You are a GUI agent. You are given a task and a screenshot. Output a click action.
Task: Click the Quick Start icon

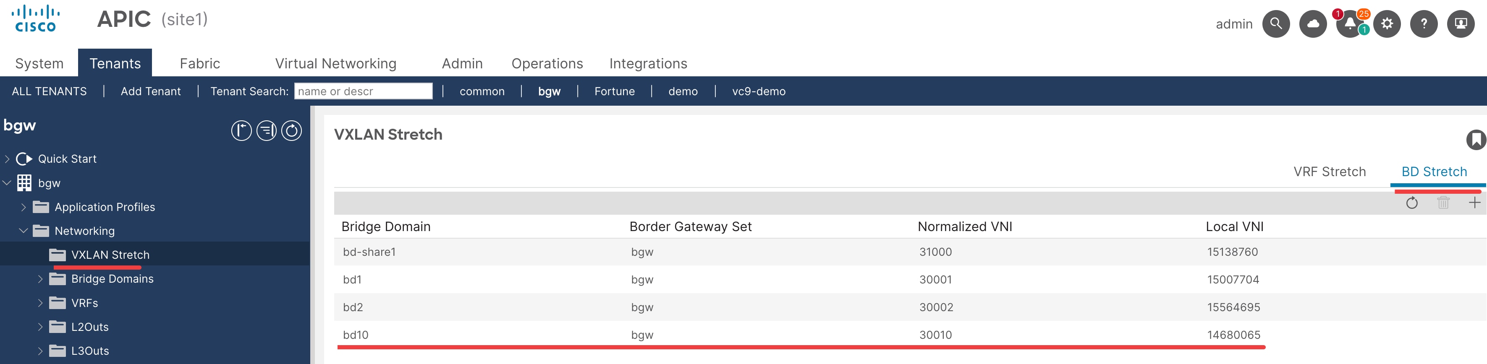(24, 159)
